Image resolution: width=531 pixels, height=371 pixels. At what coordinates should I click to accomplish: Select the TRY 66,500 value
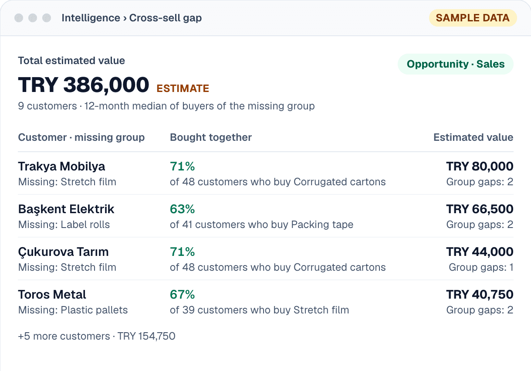(480, 209)
